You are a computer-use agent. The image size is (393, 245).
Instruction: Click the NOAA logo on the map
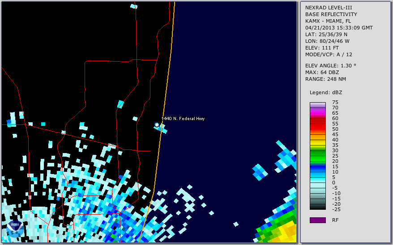pyautogui.click(x=15, y=229)
